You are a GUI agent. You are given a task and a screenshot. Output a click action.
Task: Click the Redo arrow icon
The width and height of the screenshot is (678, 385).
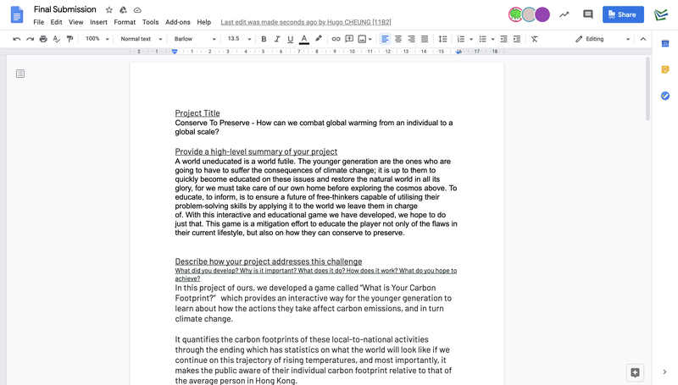point(30,39)
